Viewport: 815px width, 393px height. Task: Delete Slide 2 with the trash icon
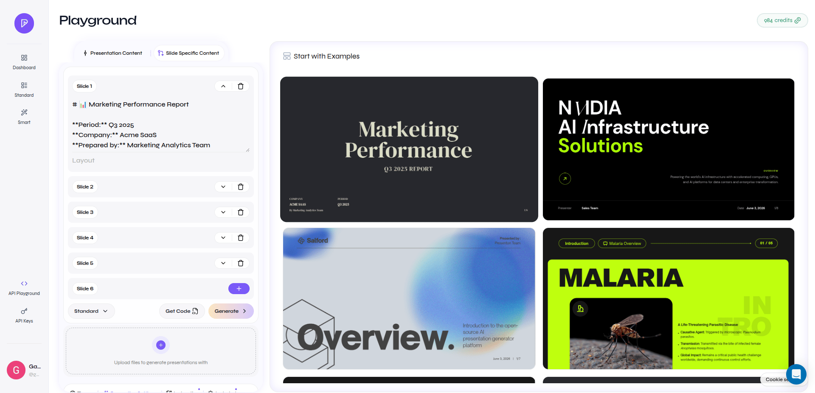pos(241,187)
